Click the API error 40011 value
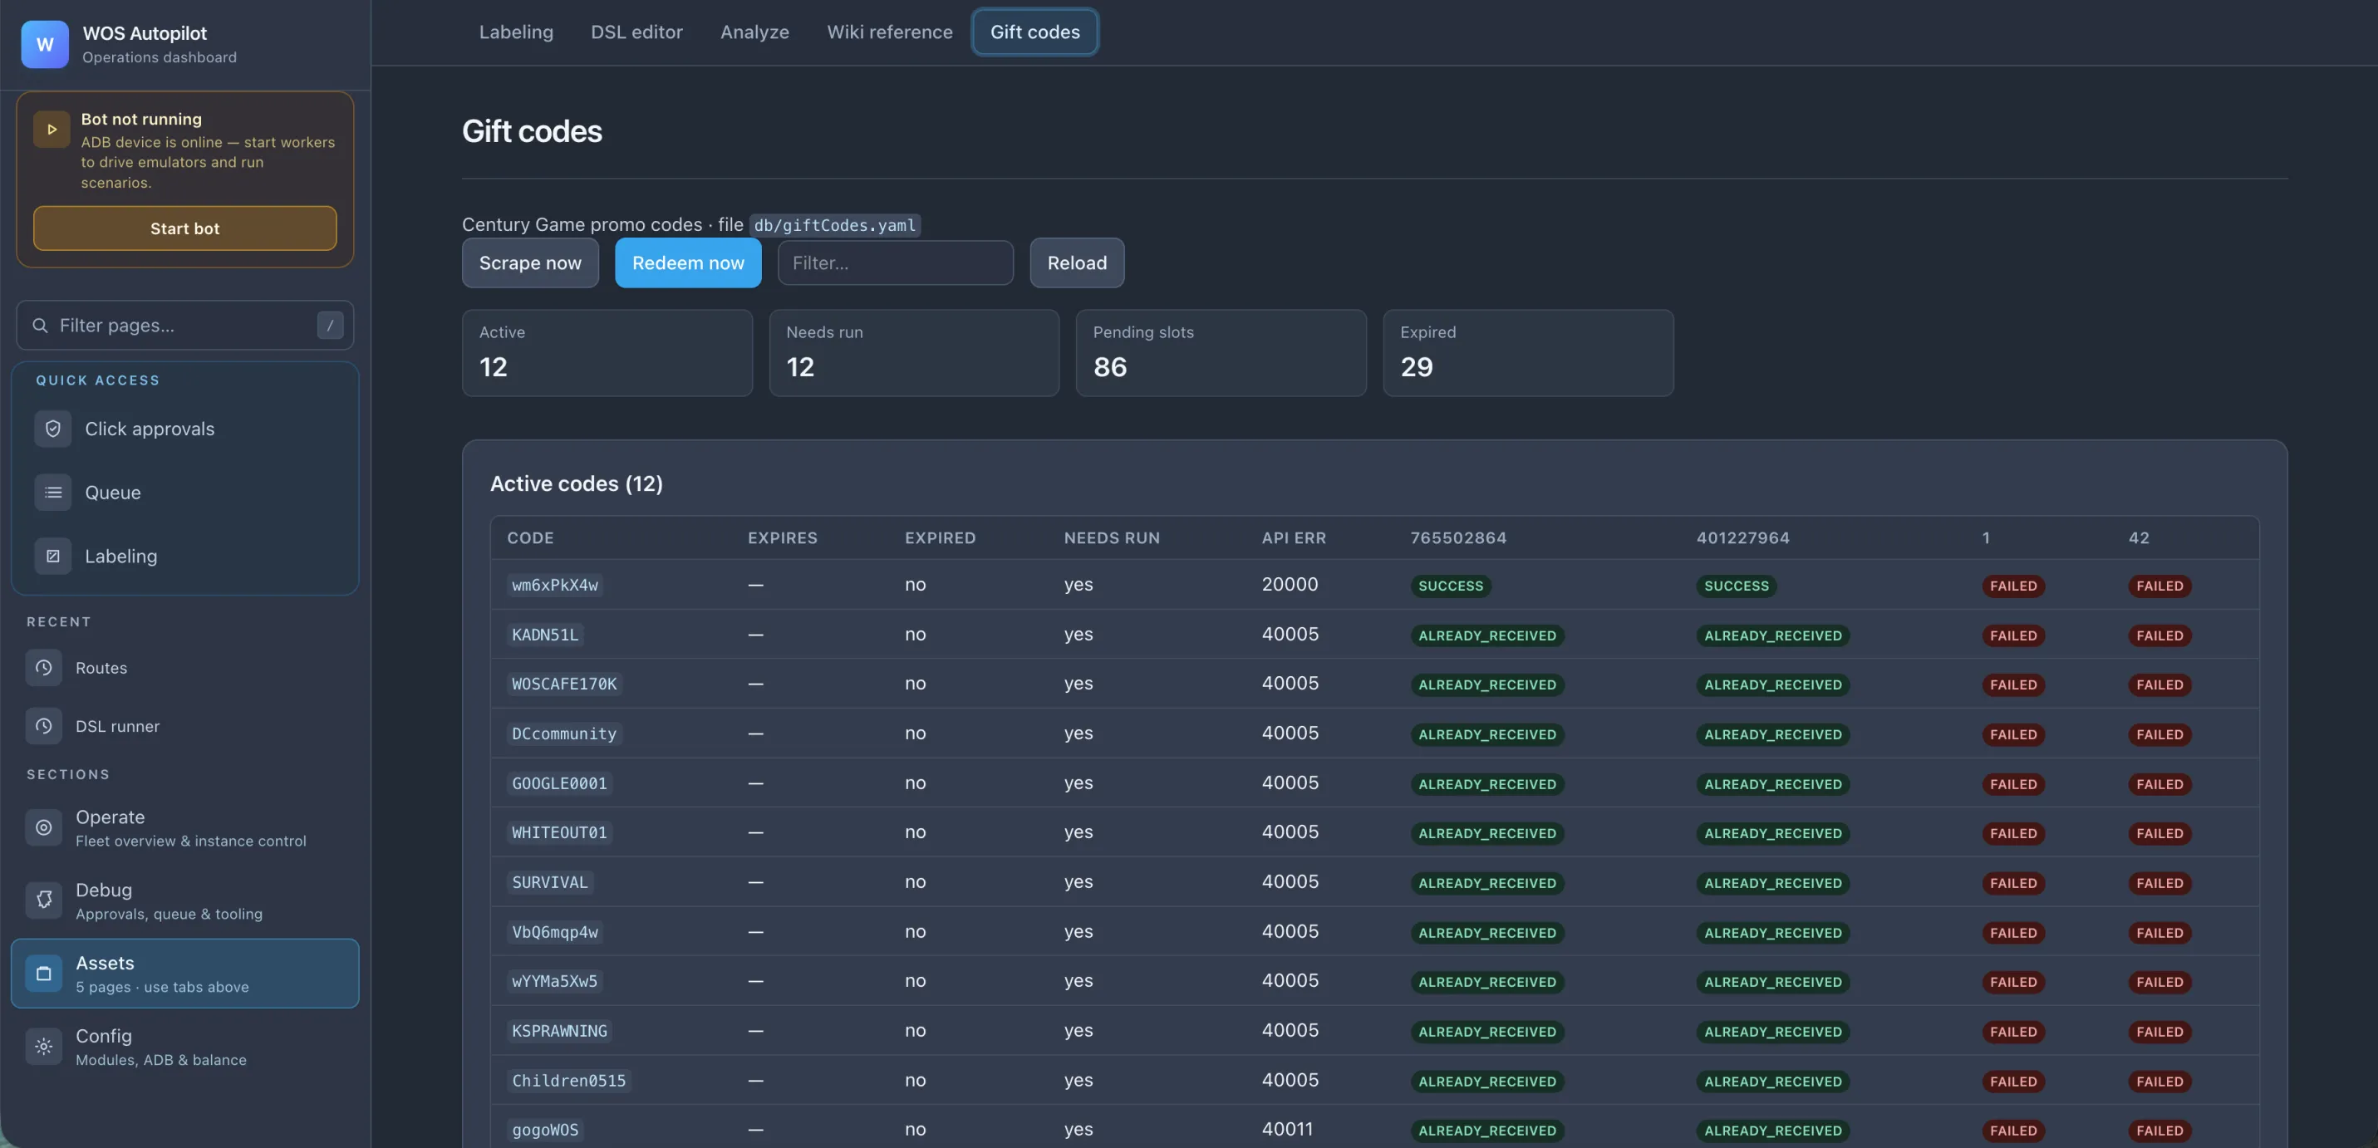 click(1287, 1128)
